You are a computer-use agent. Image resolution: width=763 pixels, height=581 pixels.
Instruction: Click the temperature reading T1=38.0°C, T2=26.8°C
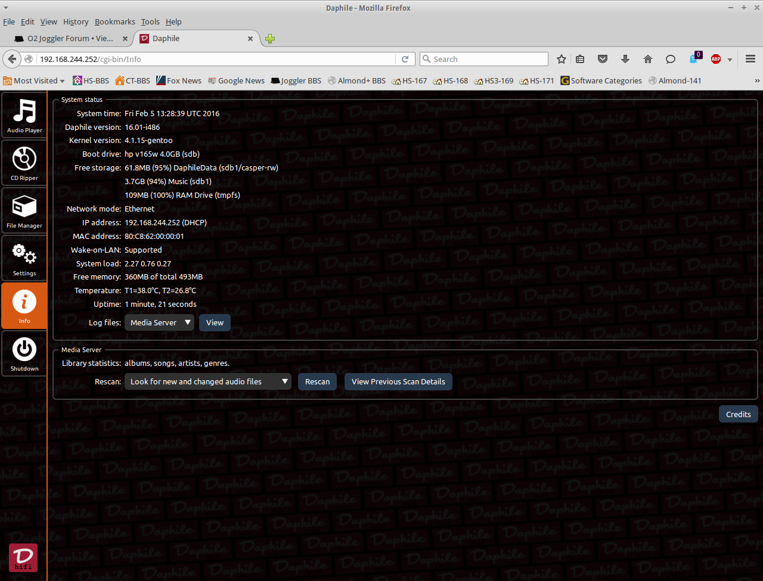(x=160, y=290)
